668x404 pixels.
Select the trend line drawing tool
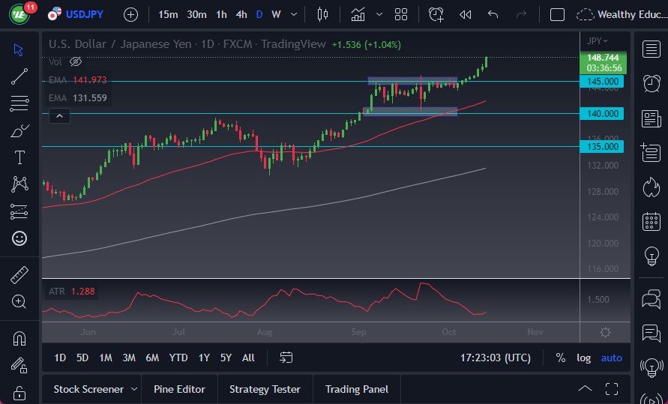pyautogui.click(x=19, y=76)
